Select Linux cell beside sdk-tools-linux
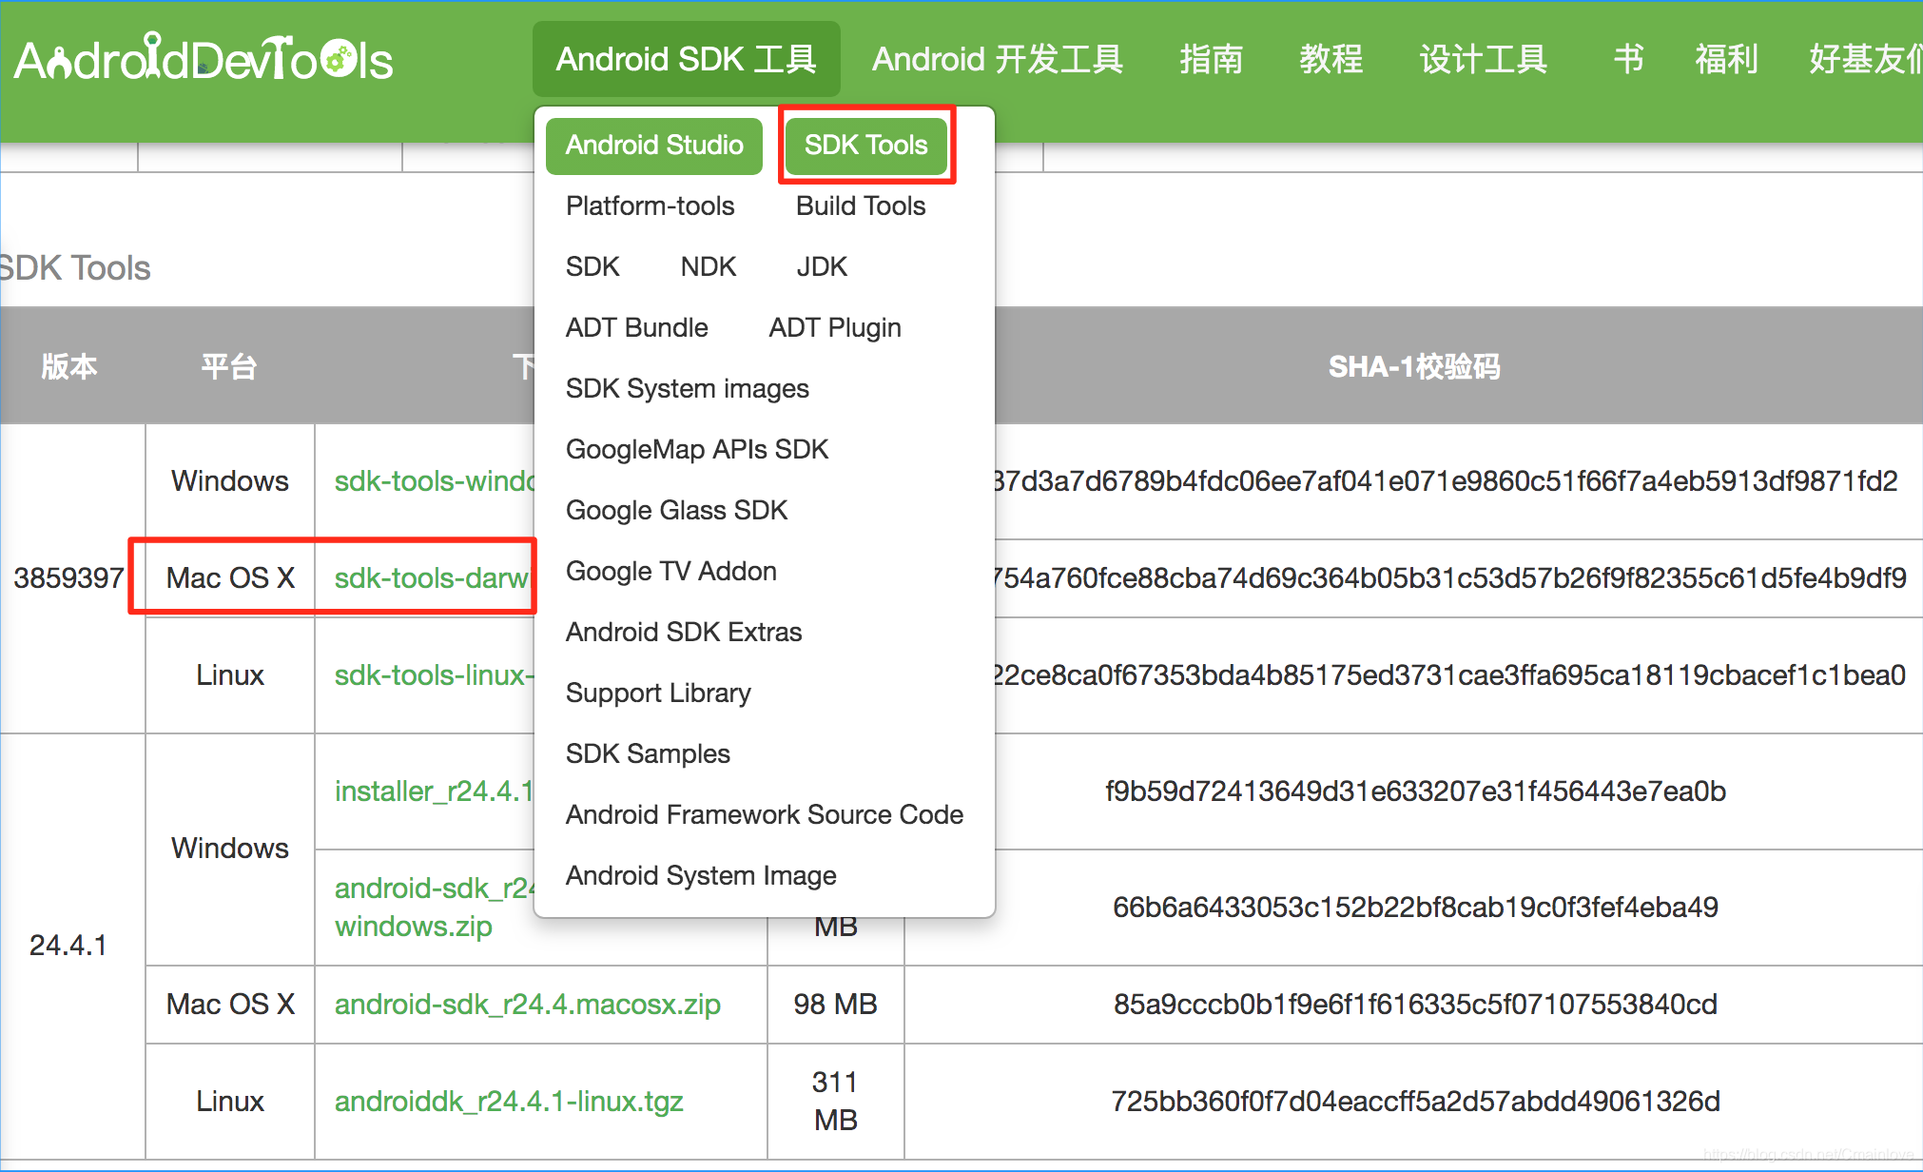 [x=230, y=675]
